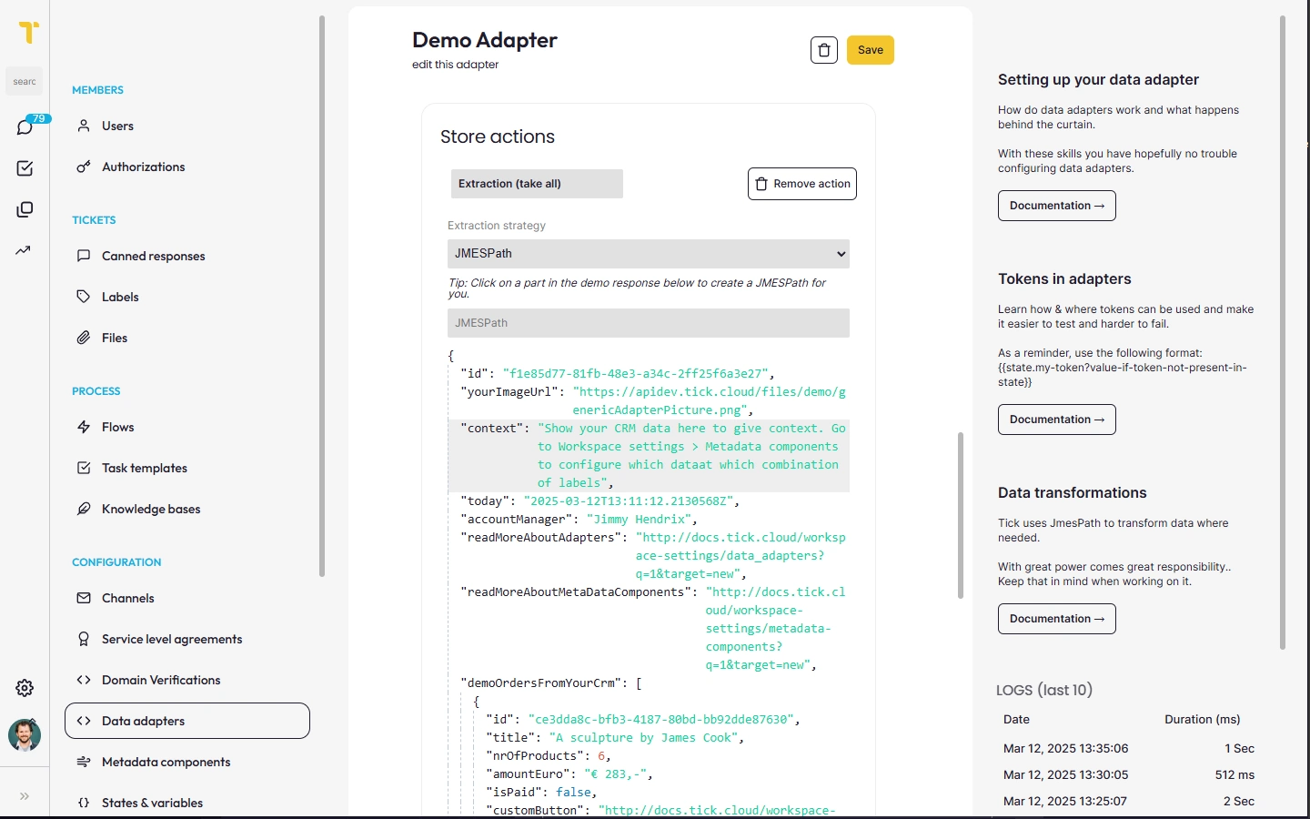
Task: Click the Tick logo icon
Action: click(x=28, y=33)
